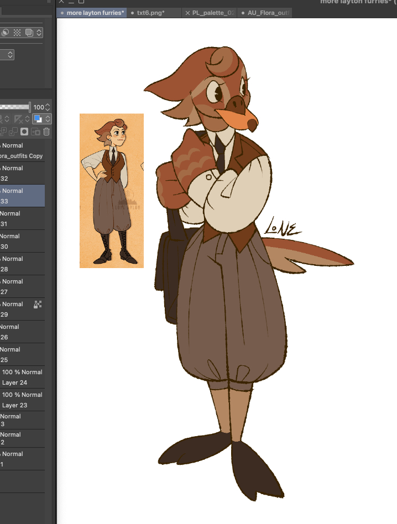The image size is (397, 524).
Task: Switch to the txt6.png tab
Action: click(x=150, y=13)
